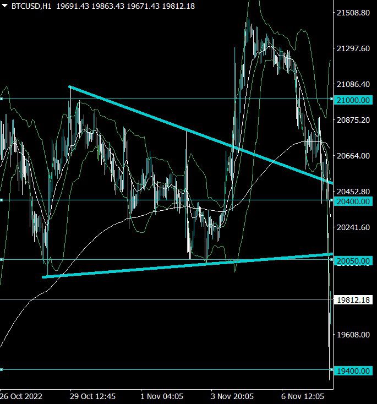This screenshot has height=404, width=377.
Task: Click the triangle beside BTCUSD,H1 title
Action: [4, 5]
